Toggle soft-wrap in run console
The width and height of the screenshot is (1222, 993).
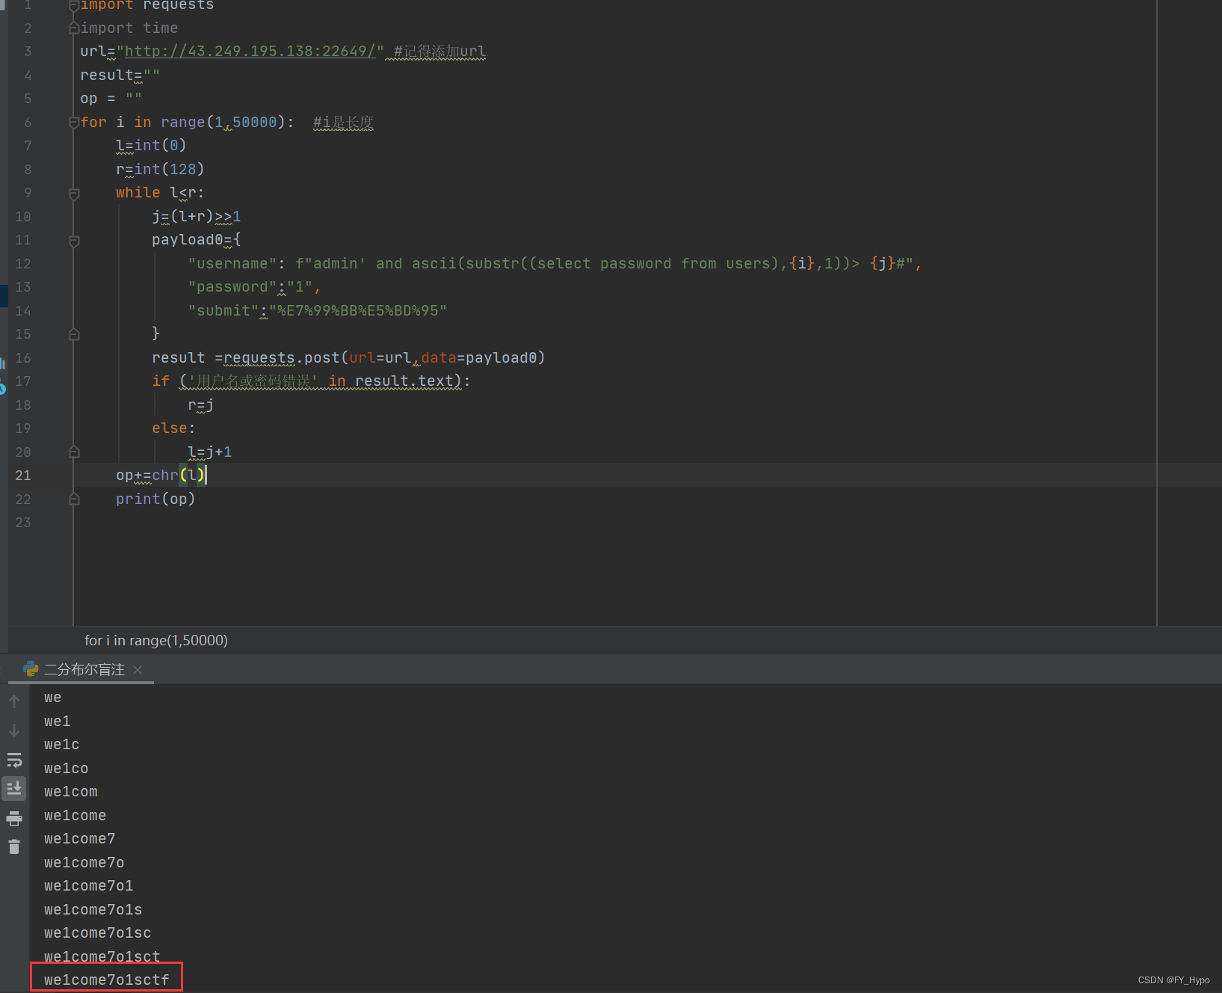click(x=14, y=760)
